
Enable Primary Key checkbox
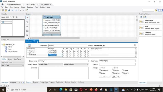tap(100, 71)
